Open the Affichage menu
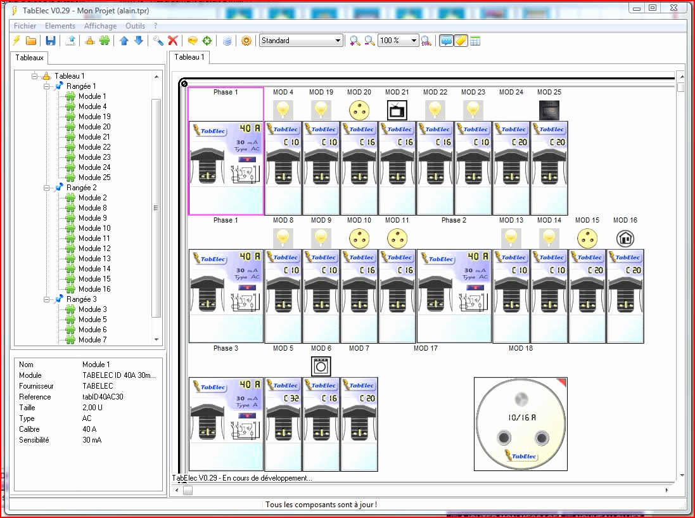Viewport: 695px width, 518px height. click(100, 26)
